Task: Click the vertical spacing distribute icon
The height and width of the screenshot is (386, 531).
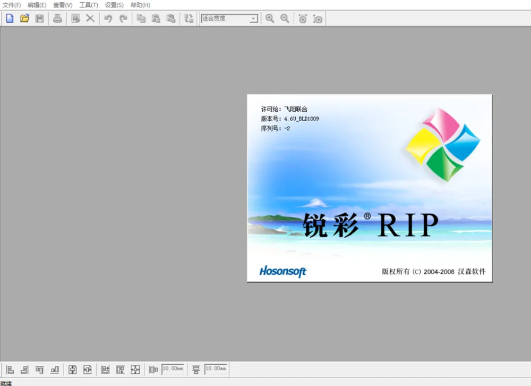Action: [196, 370]
